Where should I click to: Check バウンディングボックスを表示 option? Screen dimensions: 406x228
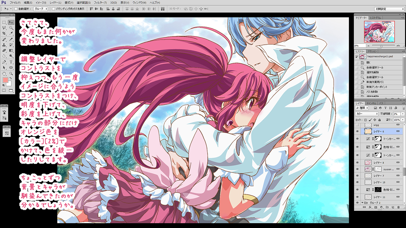click(53, 9)
